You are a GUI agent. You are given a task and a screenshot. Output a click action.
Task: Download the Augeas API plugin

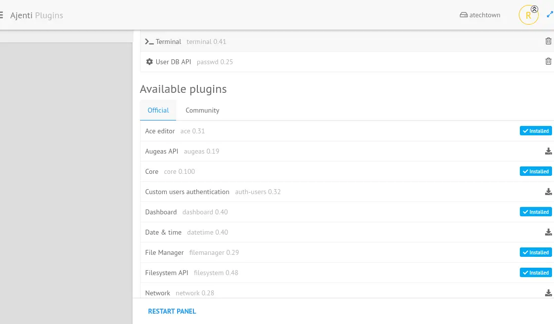pos(548,152)
